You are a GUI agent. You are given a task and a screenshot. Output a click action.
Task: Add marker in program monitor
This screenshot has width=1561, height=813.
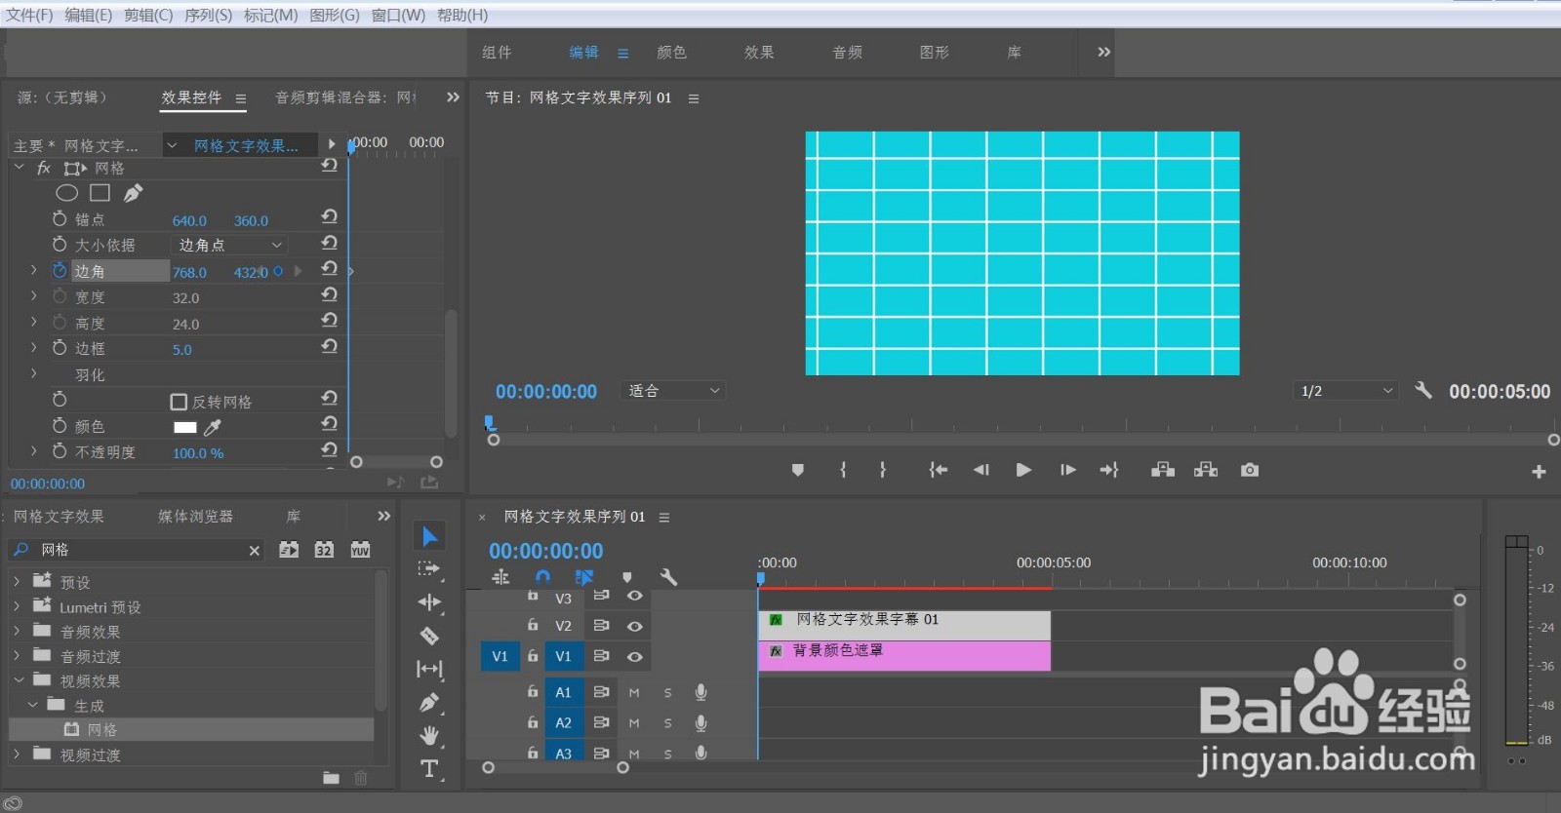tap(798, 470)
